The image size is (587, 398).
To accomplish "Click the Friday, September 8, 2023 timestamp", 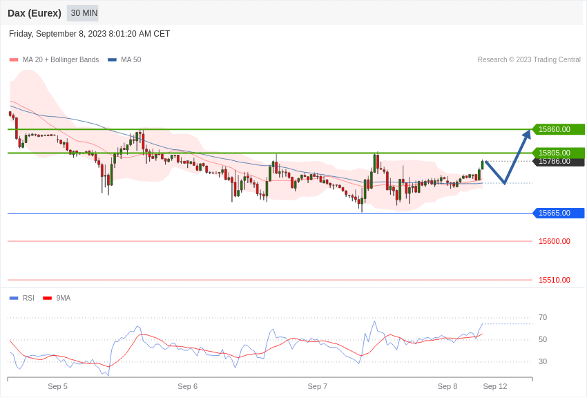I will (89, 34).
